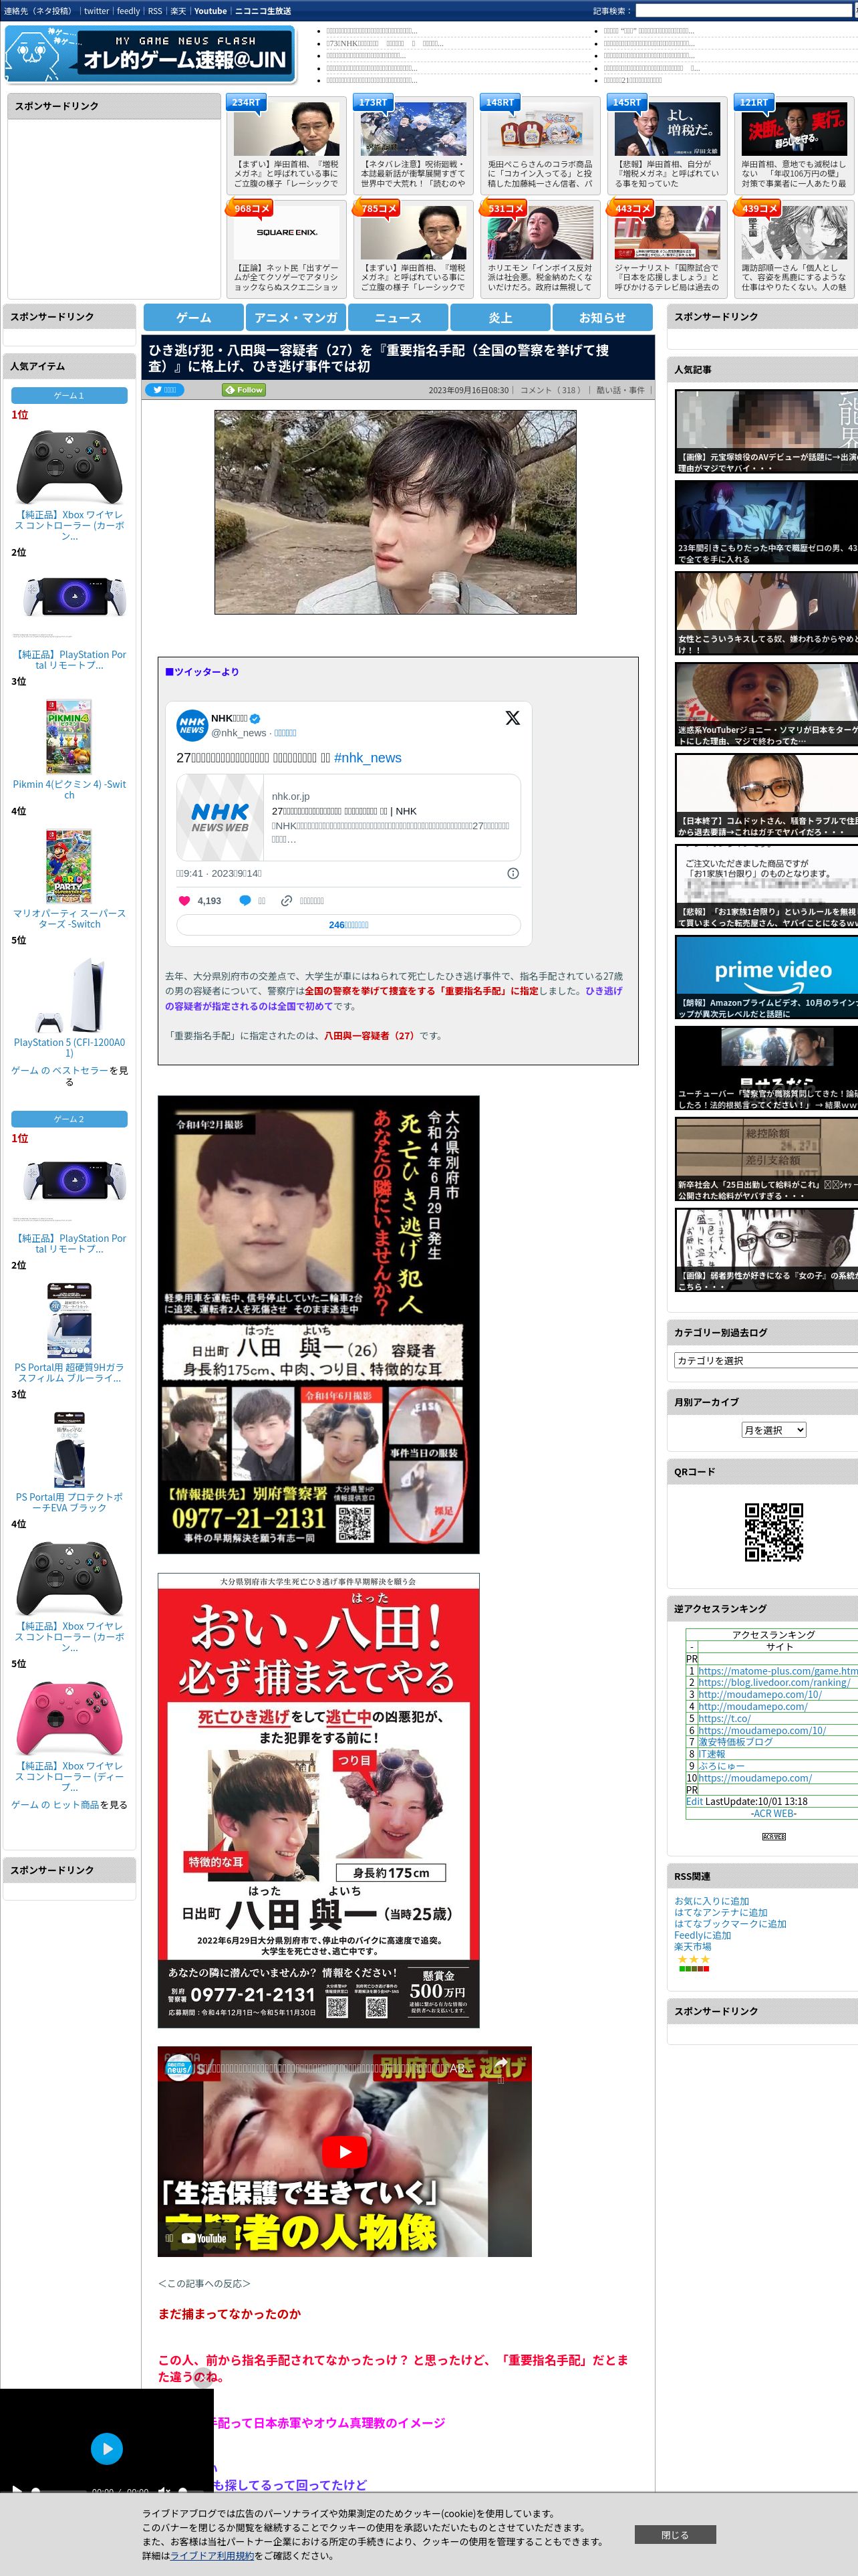
Task: Open the 148RT Pekora collab article thumbnail
Action: pyautogui.click(x=539, y=130)
